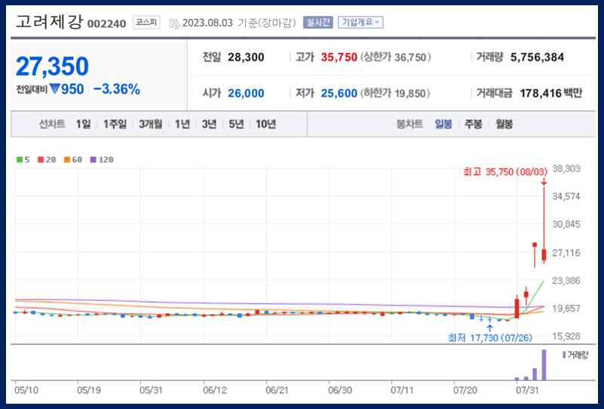This screenshot has width=604, height=409.
Task: Click the red 20-day moving average swatch
Action: tap(41, 159)
